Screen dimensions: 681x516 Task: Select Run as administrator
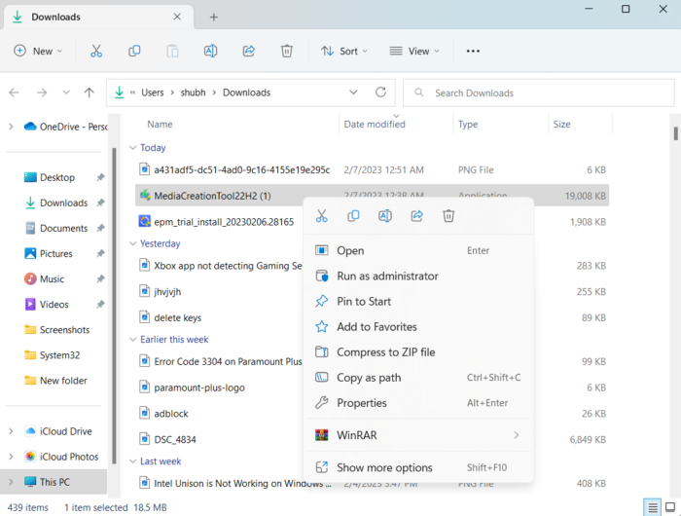point(386,276)
